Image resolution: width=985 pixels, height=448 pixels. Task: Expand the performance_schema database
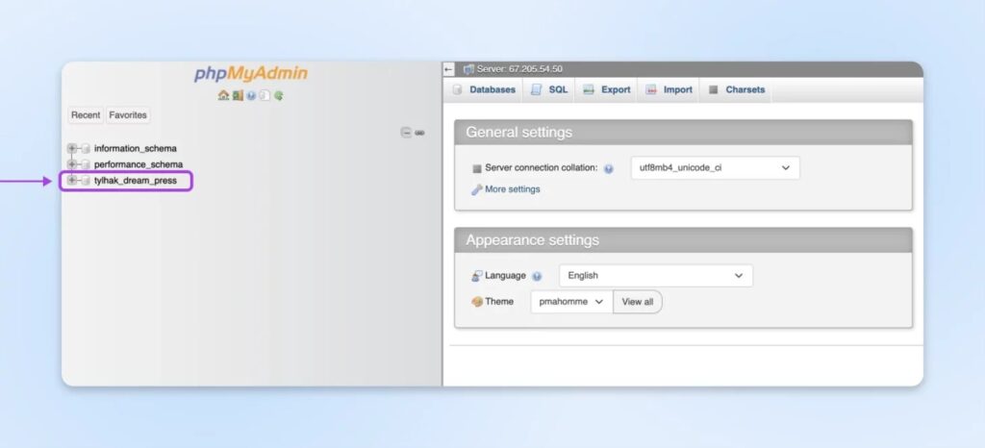pyautogui.click(x=71, y=164)
